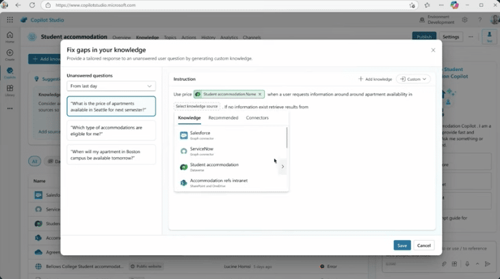500x279 pixels.
Task: Click Add knowledge in Instruction panel
Action: click(x=375, y=79)
